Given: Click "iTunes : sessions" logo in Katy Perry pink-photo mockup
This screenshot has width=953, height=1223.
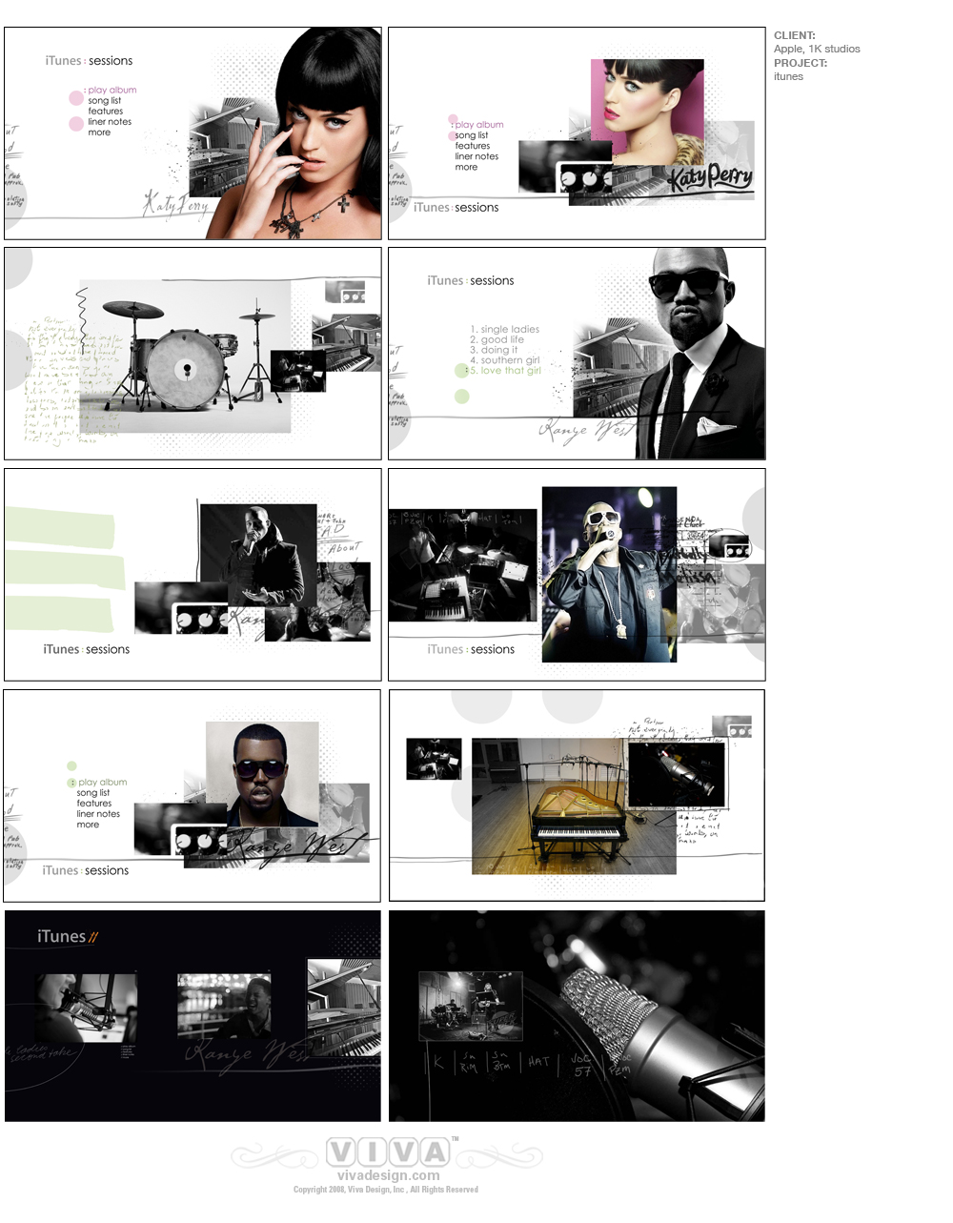Looking at the screenshot, I should 456,207.
